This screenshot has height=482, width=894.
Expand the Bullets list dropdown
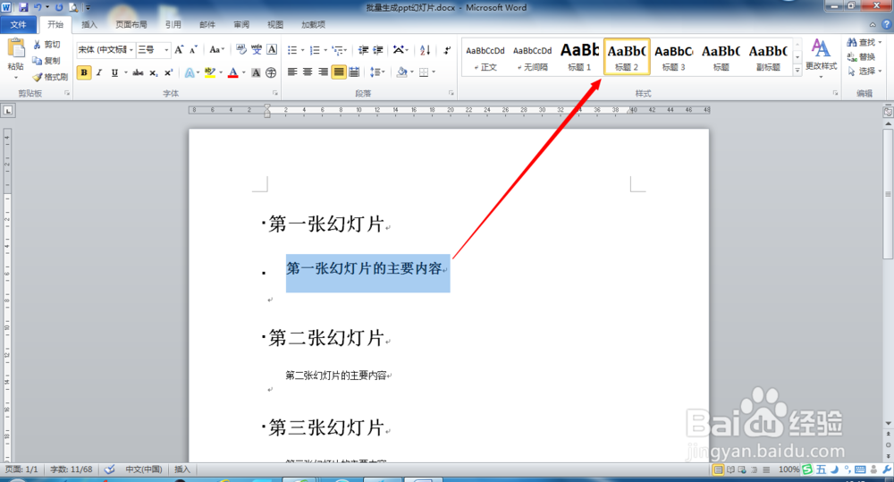pos(303,50)
